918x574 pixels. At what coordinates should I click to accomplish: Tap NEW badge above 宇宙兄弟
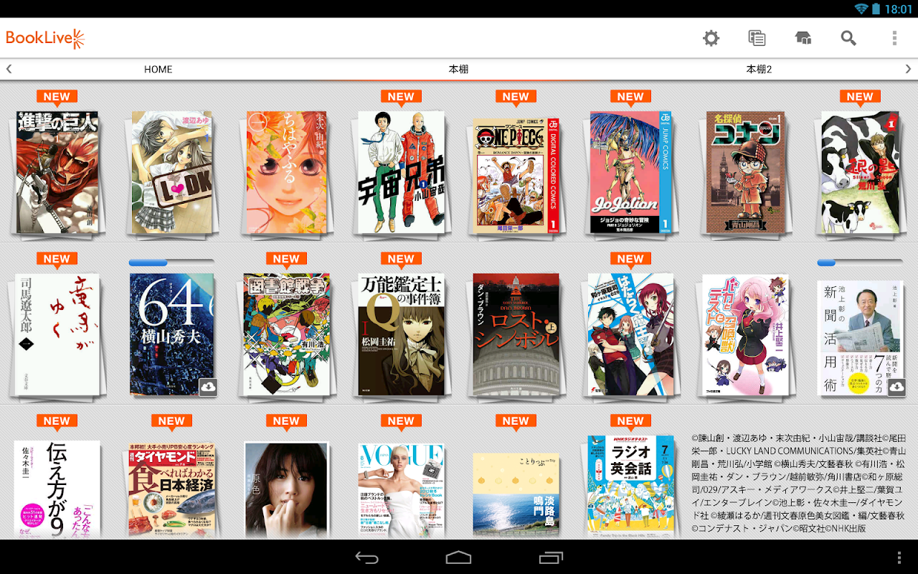pyautogui.click(x=401, y=98)
